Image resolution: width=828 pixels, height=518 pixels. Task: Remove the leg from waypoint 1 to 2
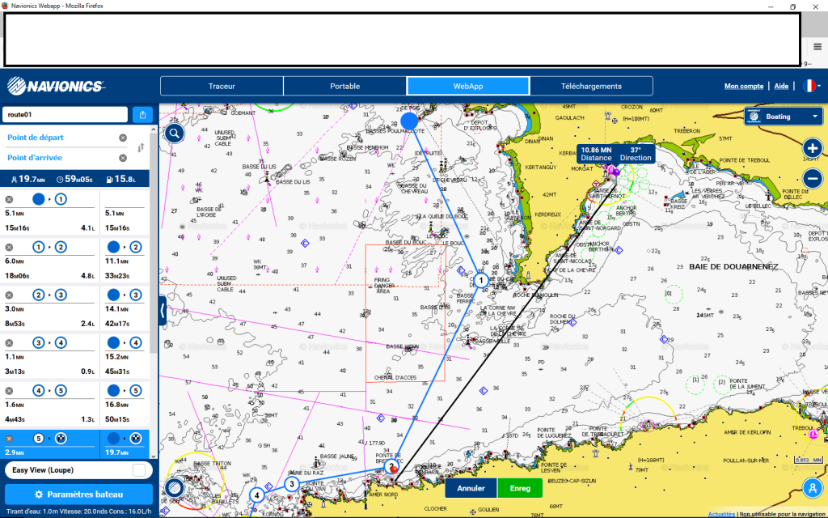click(9, 247)
